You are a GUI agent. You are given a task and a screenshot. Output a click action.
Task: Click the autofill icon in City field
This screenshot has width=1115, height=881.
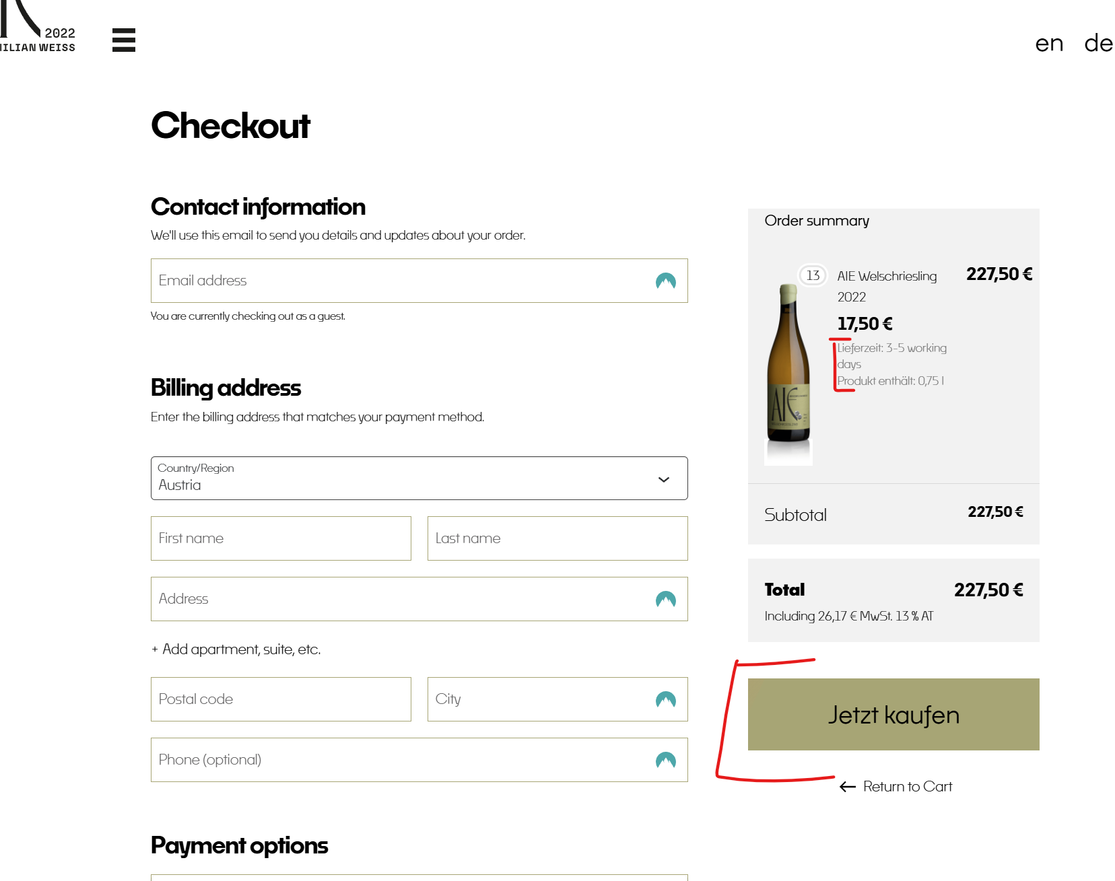coord(665,700)
